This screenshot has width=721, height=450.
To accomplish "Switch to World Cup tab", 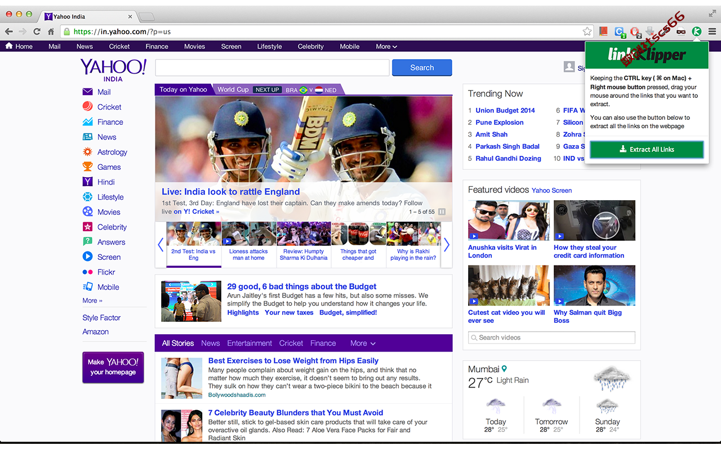I will point(233,89).
